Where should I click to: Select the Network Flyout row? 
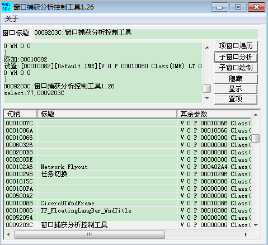tap(128, 167)
